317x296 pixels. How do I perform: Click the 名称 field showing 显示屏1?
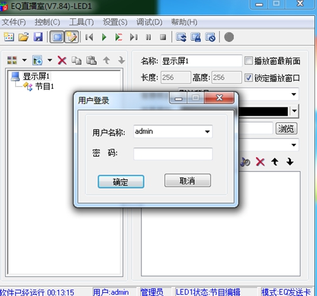[202, 61]
